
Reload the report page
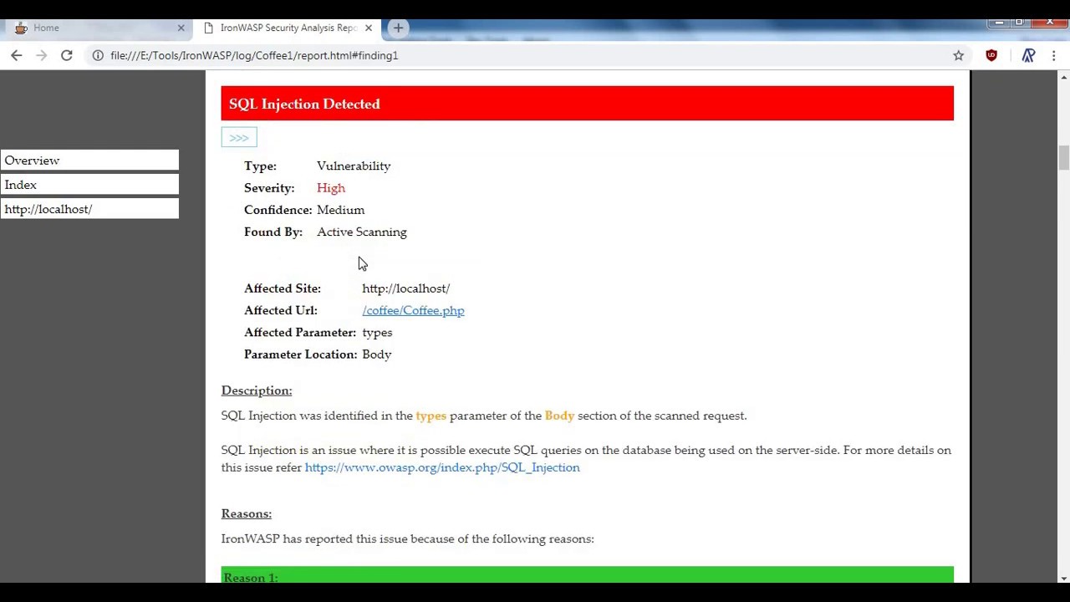67,55
